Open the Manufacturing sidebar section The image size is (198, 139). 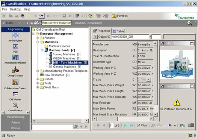pos(15,117)
